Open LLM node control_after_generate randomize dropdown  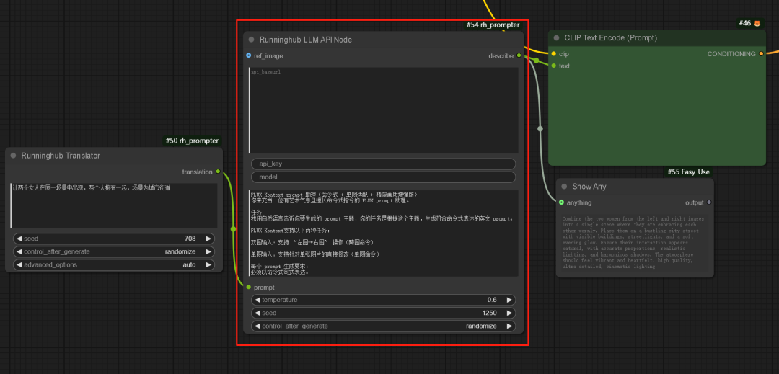(383, 326)
